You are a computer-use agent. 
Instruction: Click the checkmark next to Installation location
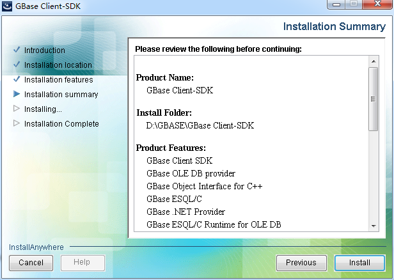(17, 65)
